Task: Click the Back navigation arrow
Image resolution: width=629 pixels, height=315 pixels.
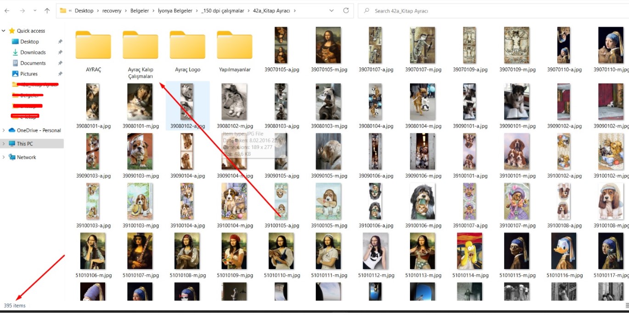Action: [x=7, y=11]
